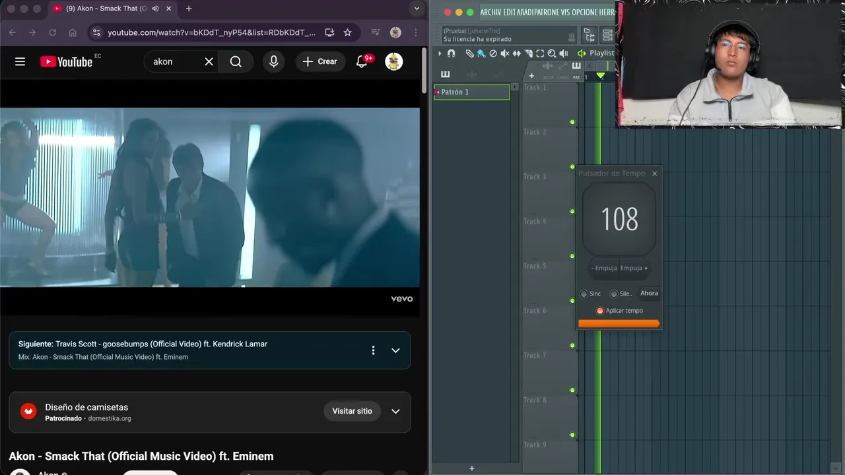This screenshot has width=845, height=475.
Task: Select the Paint brush tool in playlist
Action: click(481, 53)
